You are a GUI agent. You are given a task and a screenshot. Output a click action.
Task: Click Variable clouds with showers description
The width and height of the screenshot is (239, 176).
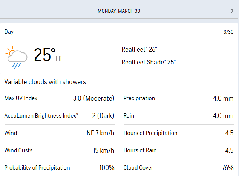coord(45,82)
